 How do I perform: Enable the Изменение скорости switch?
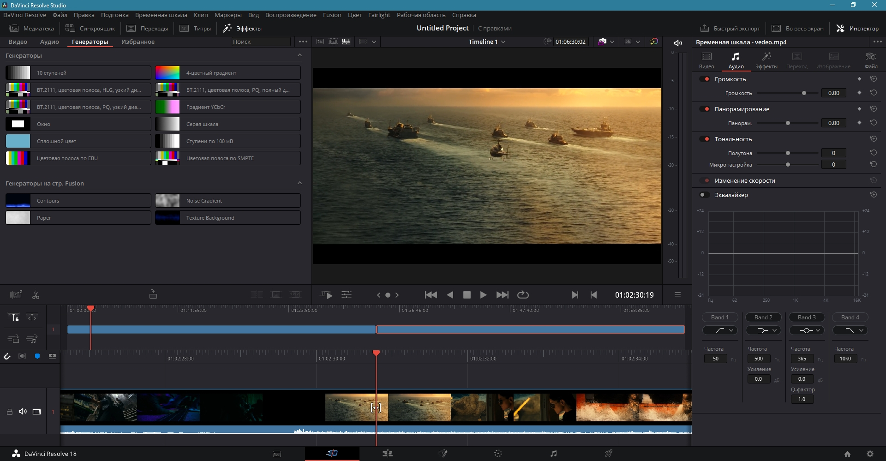click(x=705, y=180)
